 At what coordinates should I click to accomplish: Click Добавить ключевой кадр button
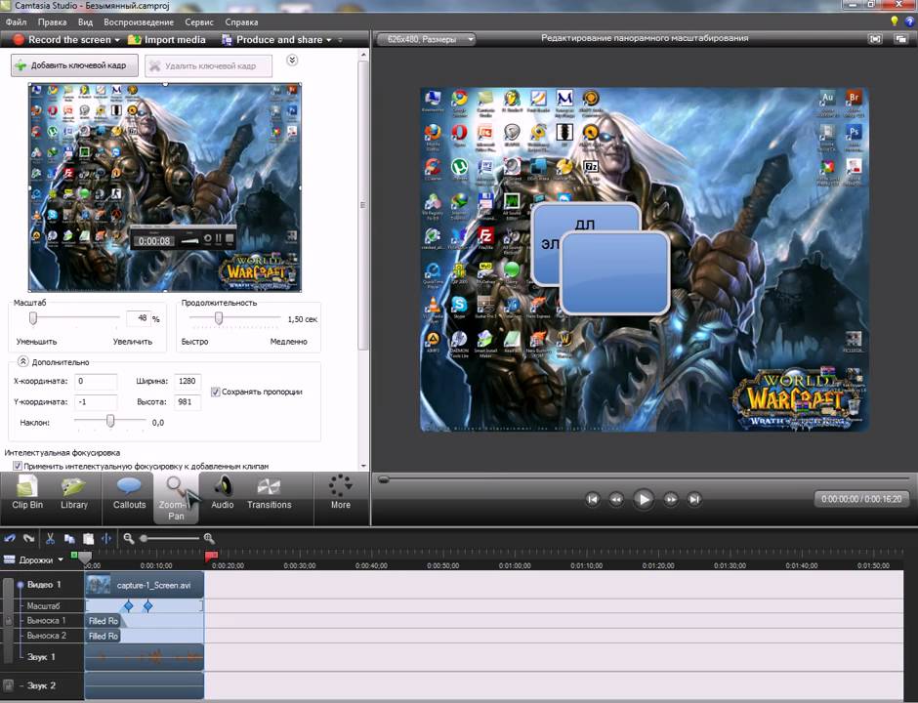[74, 65]
